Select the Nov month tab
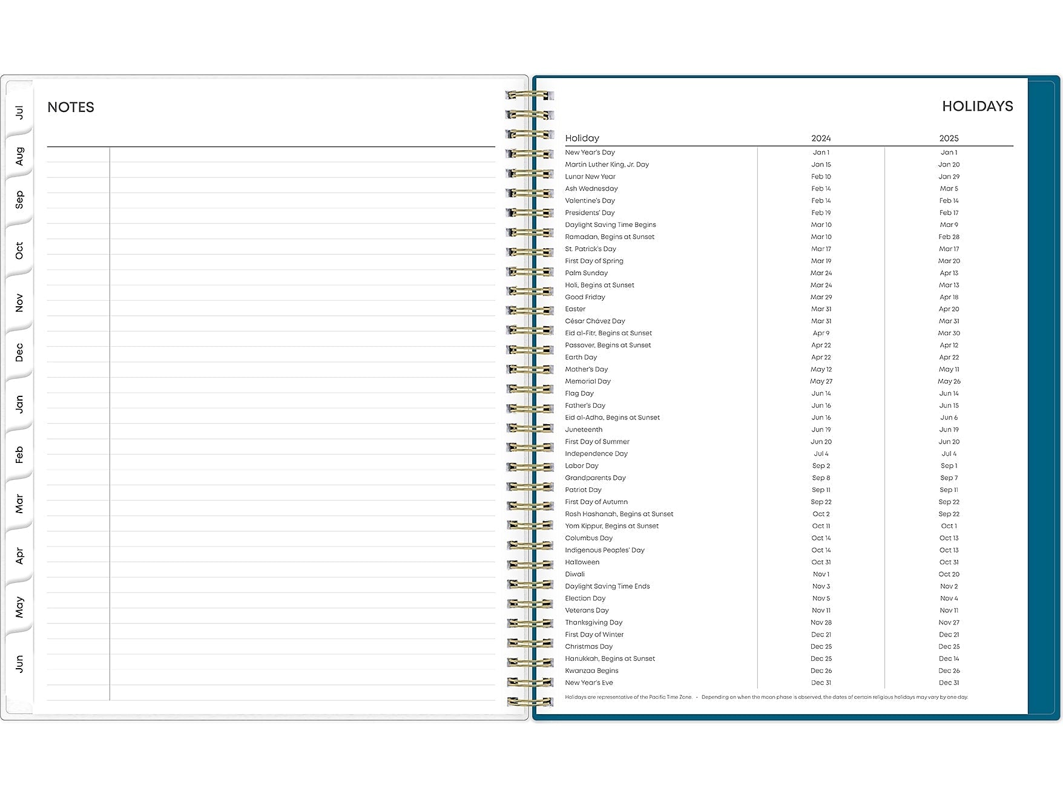The height and width of the screenshot is (797, 1063). 19,303
